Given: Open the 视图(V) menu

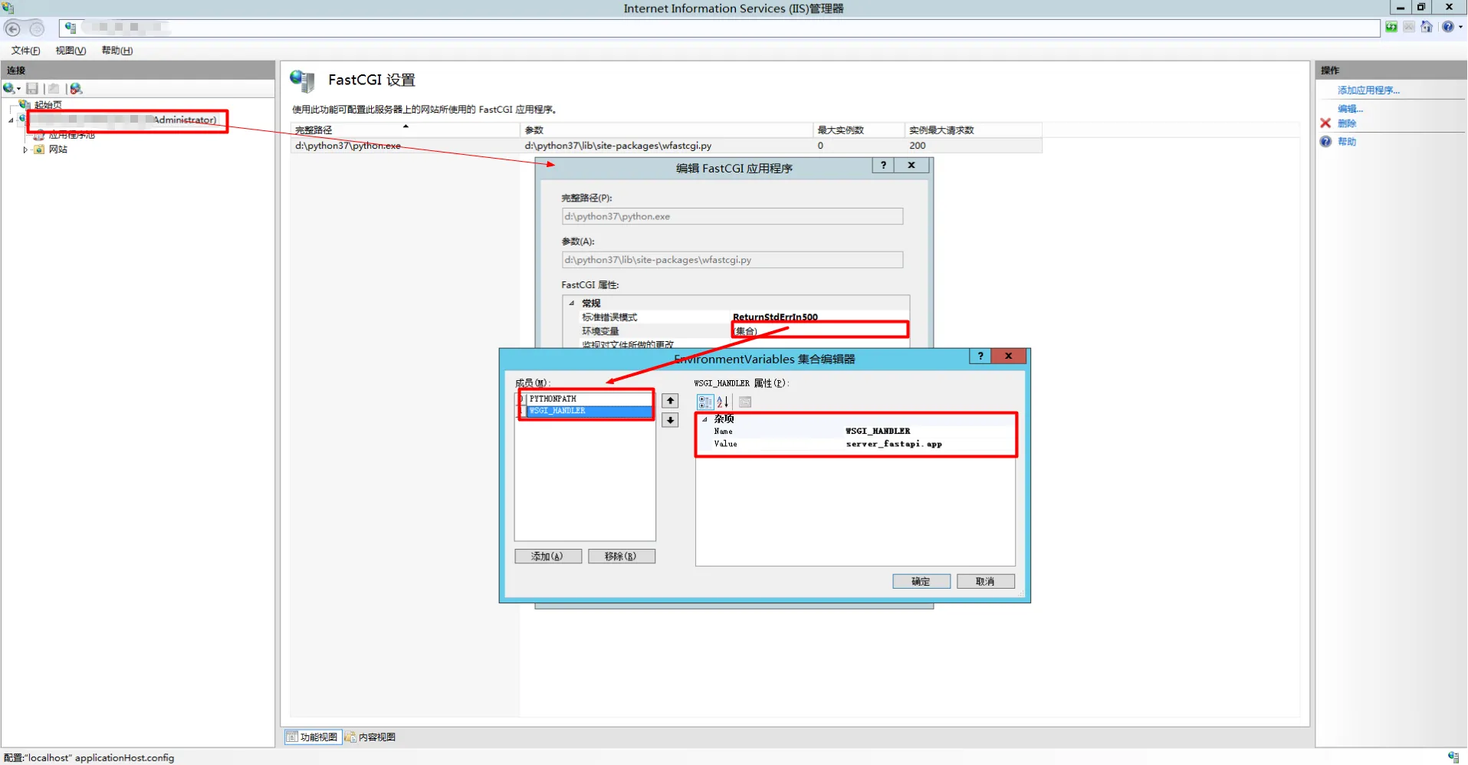Looking at the screenshot, I should pyautogui.click(x=71, y=51).
